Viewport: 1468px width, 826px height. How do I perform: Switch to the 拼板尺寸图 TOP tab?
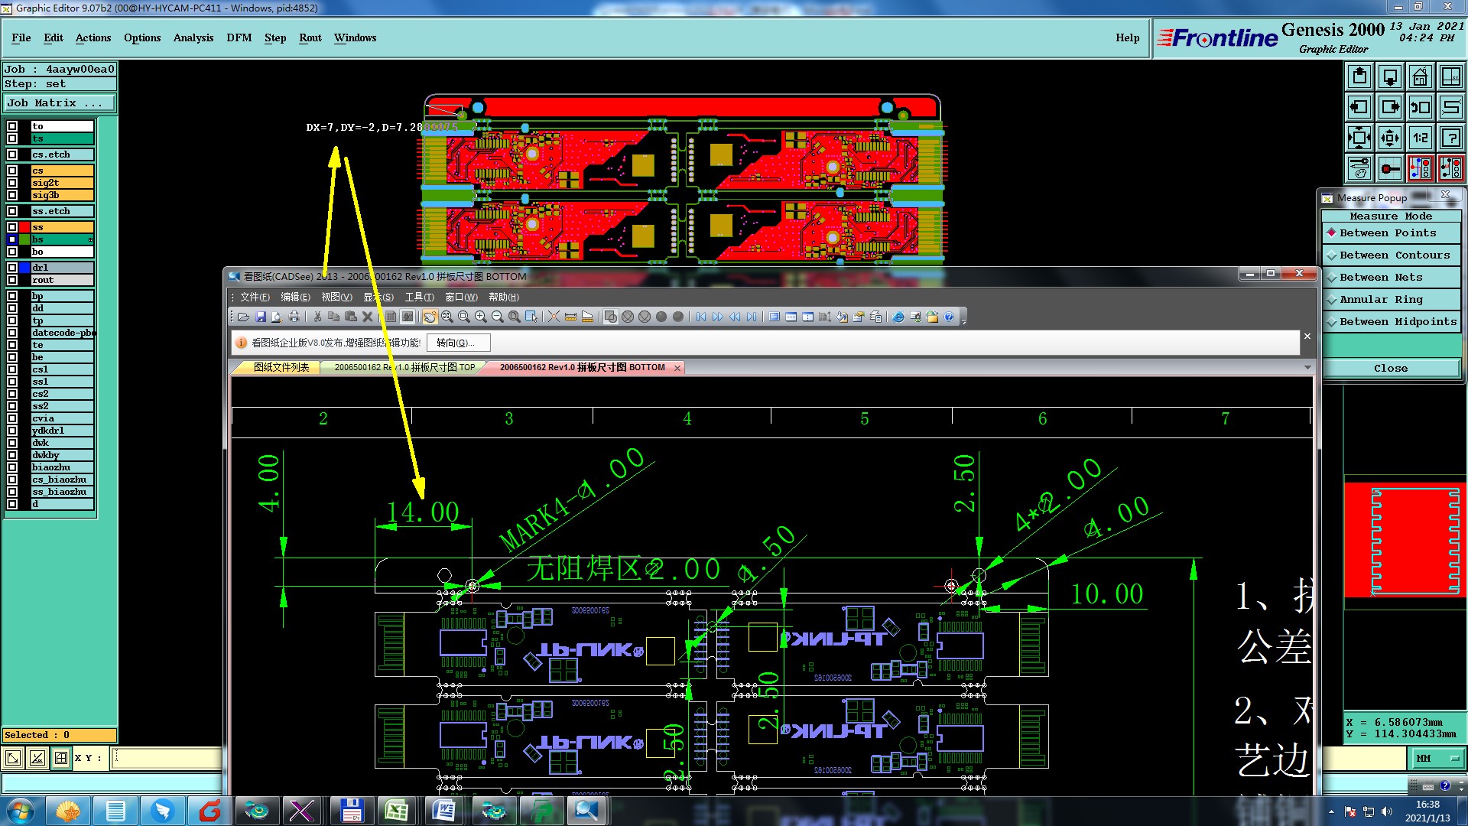(404, 368)
